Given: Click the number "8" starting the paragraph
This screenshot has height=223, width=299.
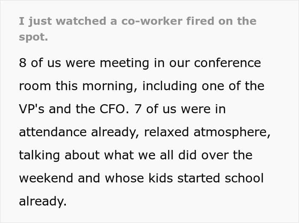Looking at the screenshot, I should pos(23,63).
